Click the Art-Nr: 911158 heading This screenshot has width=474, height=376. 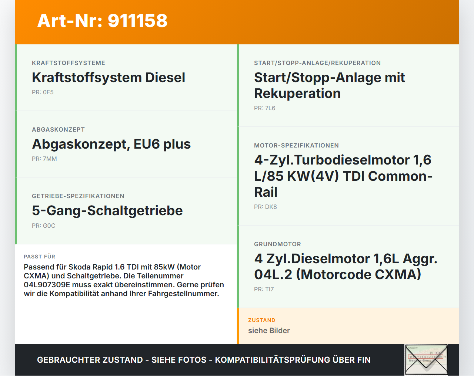[102, 21]
